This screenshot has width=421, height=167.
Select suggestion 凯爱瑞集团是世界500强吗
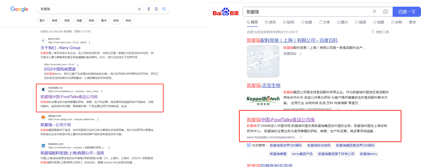[355, 145]
